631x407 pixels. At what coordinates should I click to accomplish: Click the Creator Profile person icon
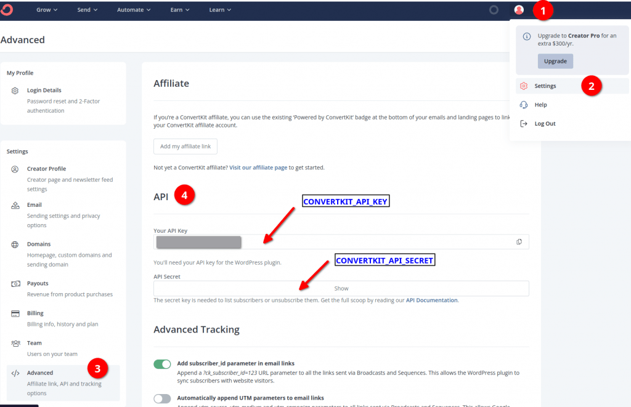pyautogui.click(x=15, y=169)
